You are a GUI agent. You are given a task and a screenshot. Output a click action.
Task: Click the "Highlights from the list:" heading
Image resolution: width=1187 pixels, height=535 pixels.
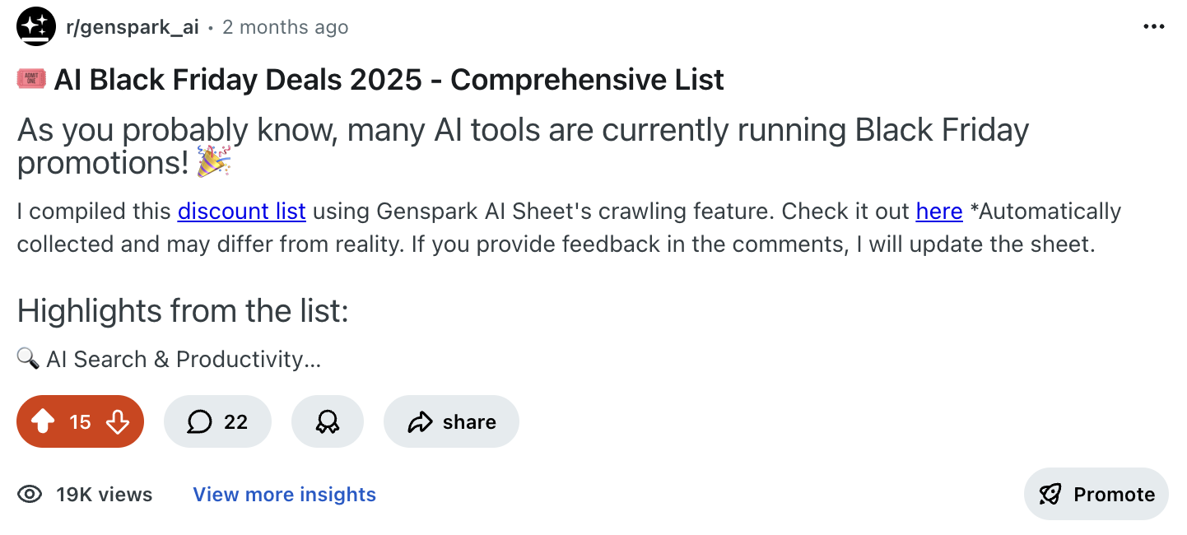click(183, 311)
